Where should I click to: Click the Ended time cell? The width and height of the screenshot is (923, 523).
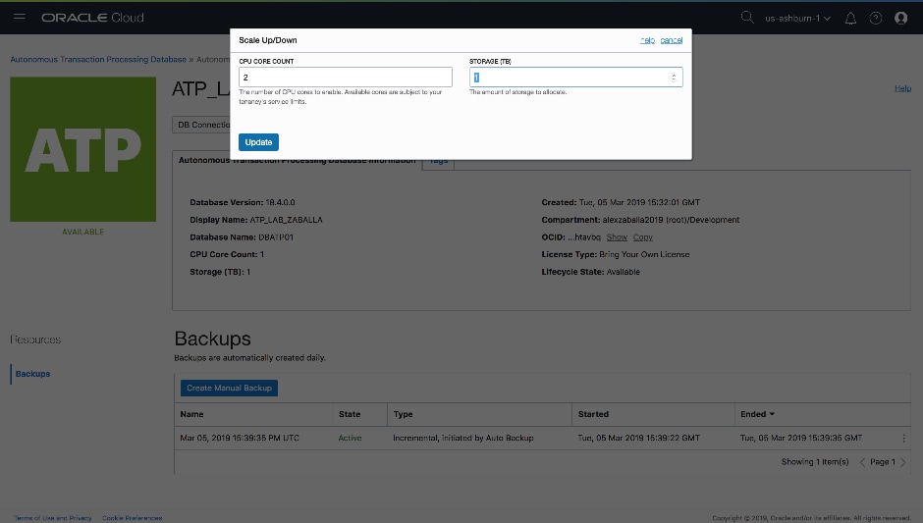801,439
